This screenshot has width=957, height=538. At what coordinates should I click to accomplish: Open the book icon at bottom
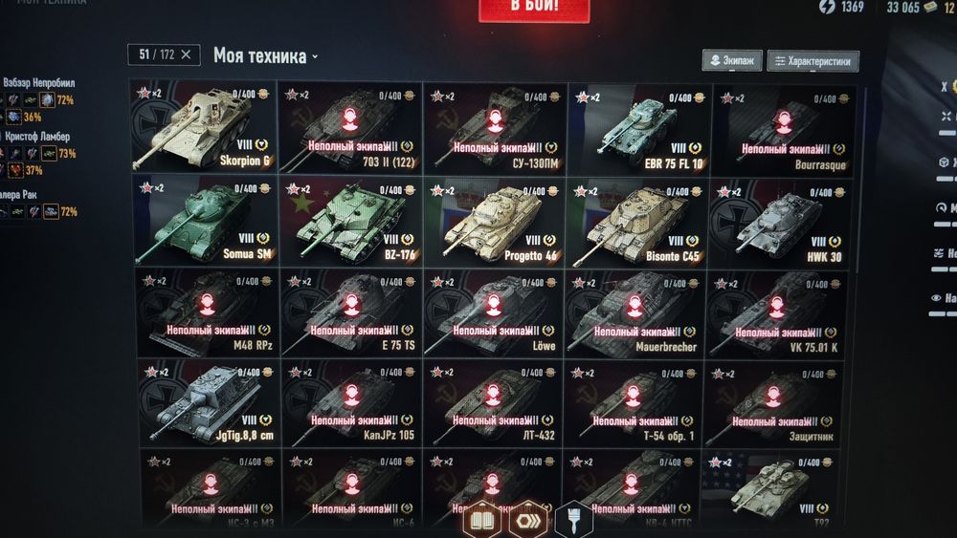[481, 520]
